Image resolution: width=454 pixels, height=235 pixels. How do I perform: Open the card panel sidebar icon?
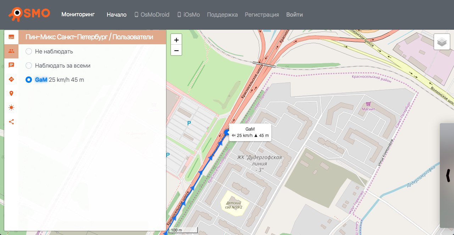click(x=11, y=37)
